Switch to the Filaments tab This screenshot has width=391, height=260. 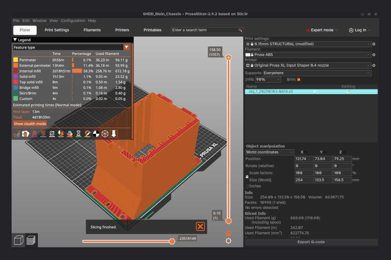click(x=92, y=30)
